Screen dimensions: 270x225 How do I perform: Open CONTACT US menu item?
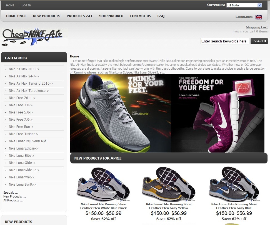(140, 16)
